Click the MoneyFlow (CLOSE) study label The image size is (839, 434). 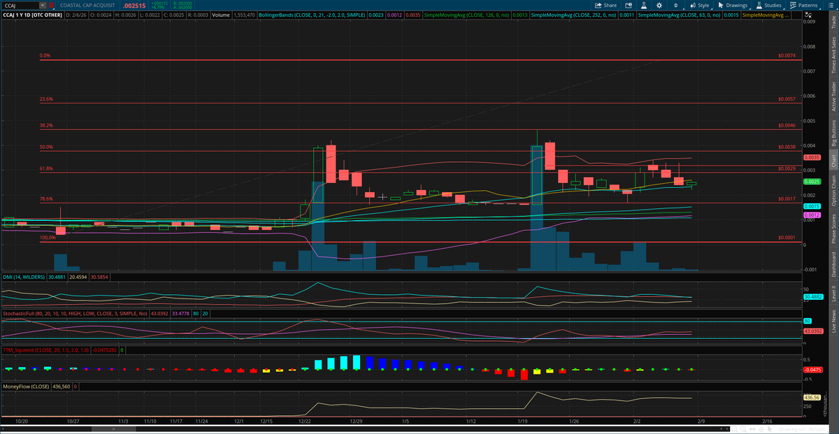[24, 386]
